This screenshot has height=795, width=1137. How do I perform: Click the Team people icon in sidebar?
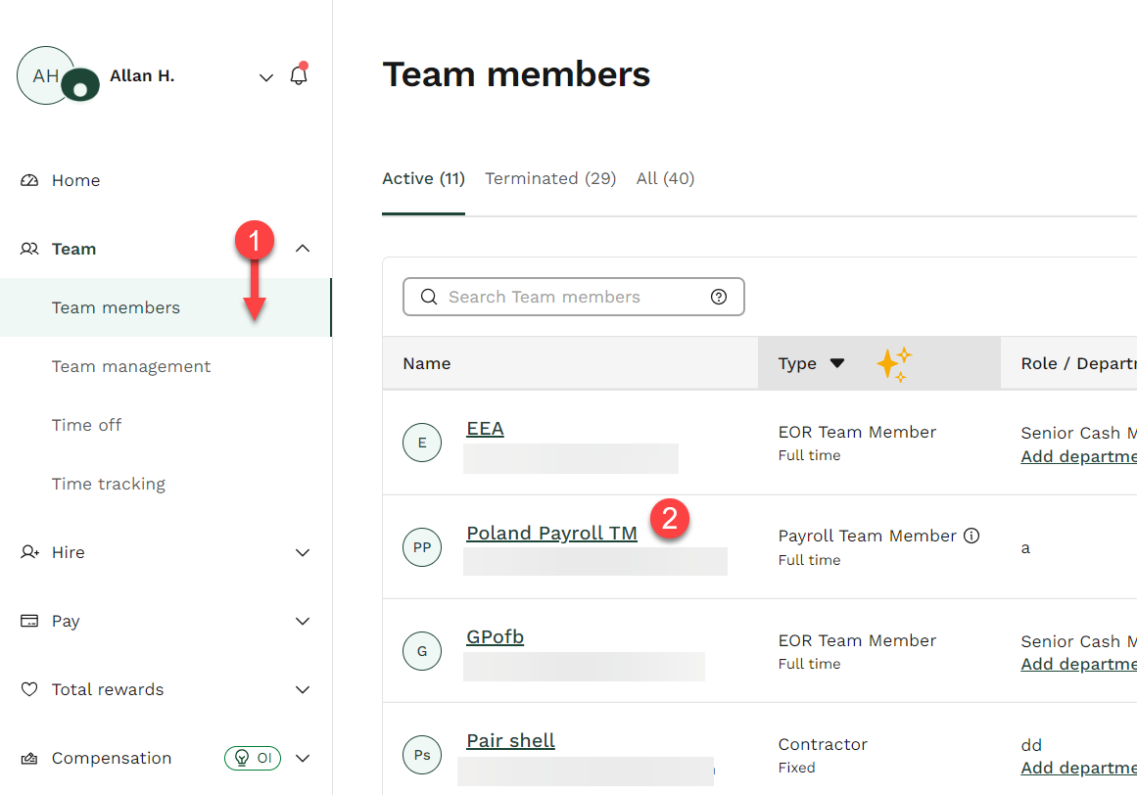[x=30, y=249]
